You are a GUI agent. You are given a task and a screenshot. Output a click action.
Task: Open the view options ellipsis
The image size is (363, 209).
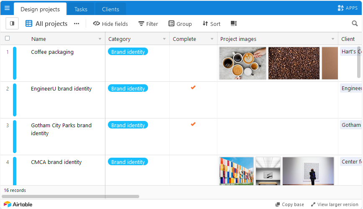77,24
